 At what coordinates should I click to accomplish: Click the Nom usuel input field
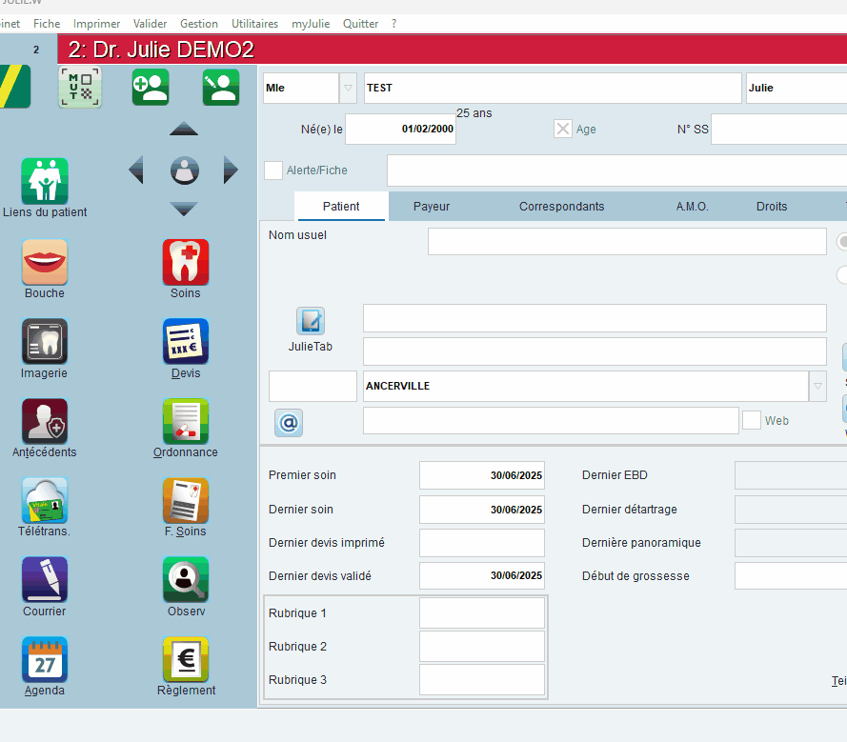[627, 241]
